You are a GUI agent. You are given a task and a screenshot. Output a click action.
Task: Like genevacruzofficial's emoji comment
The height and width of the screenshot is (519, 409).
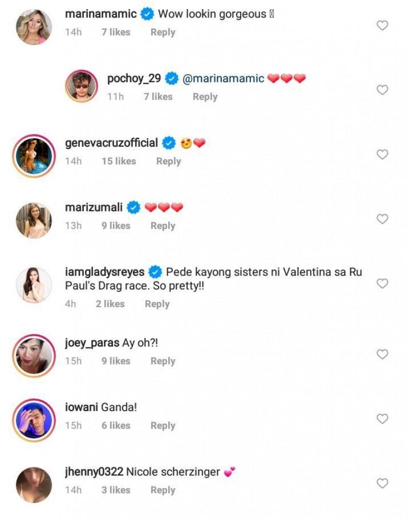pos(382,155)
